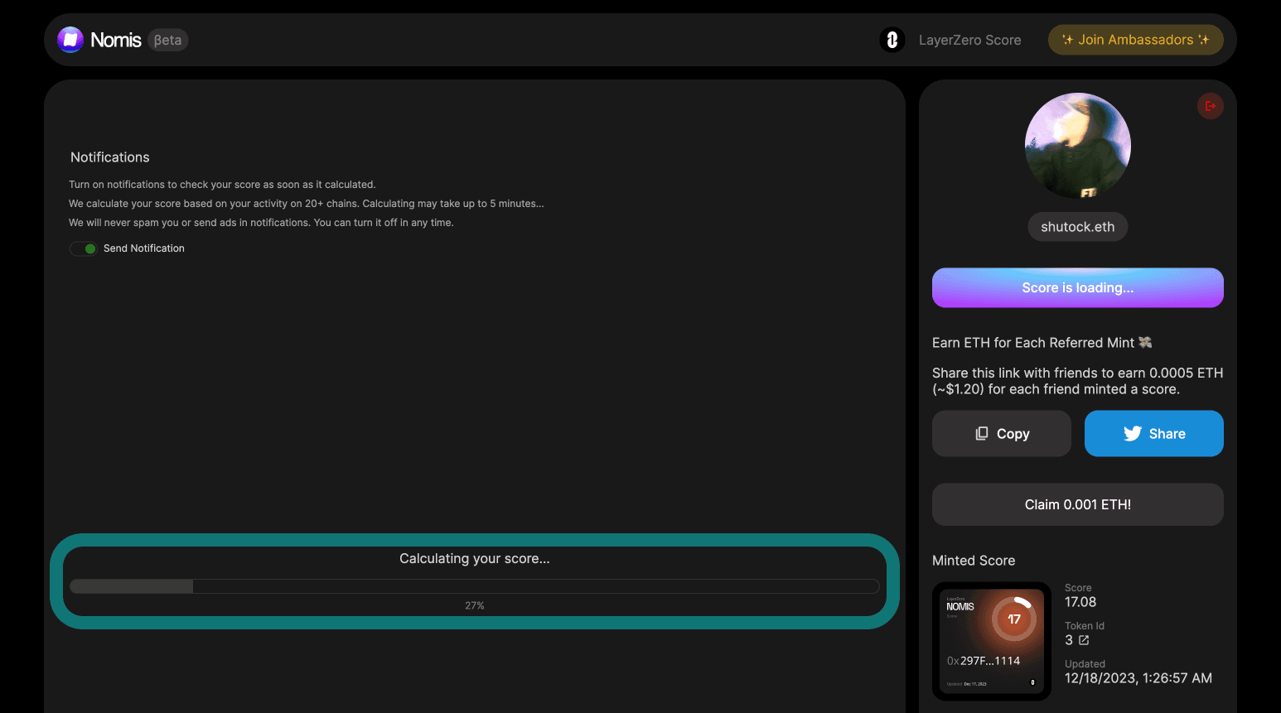Toggle the Send Notification switch

click(84, 248)
